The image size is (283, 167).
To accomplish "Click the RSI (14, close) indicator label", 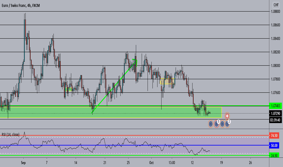I will tap(10, 135).
